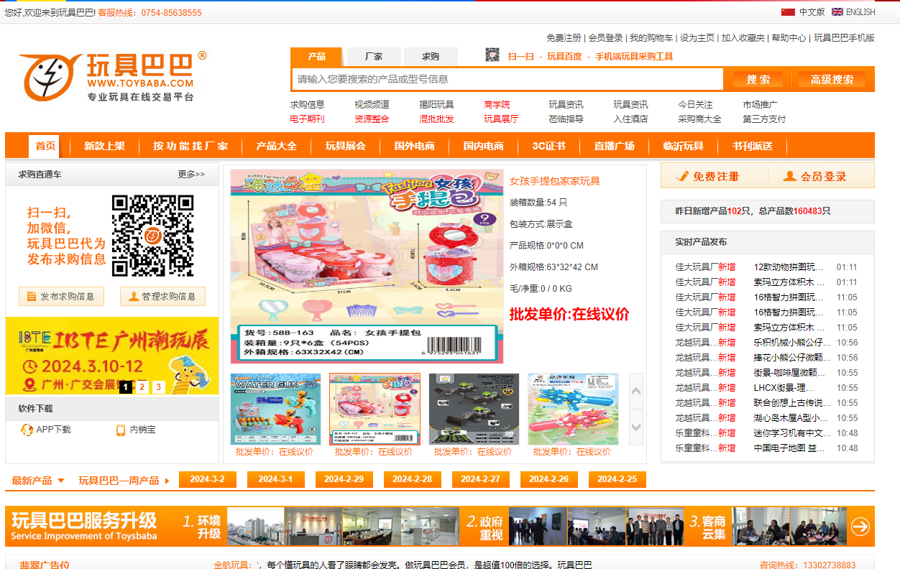Open 电子期刊 link

[x=307, y=119]
